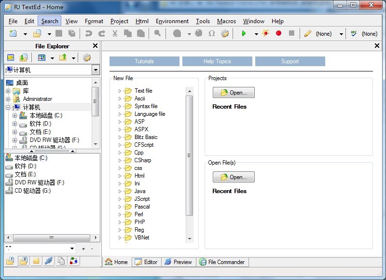386x280 pixels.
Task: Expand the Administrator tree node
Action: click(8, 99)
